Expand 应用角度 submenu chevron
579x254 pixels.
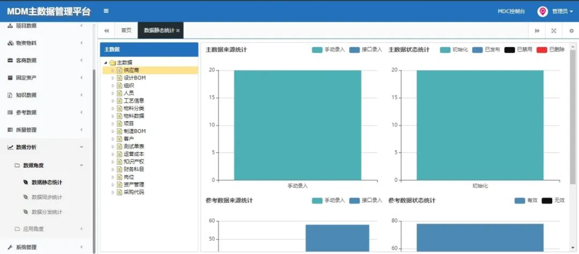point(81,229)
